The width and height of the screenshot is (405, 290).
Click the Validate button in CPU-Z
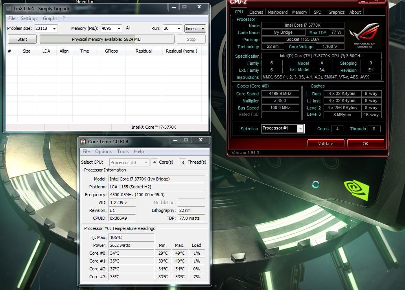[326, 144]
